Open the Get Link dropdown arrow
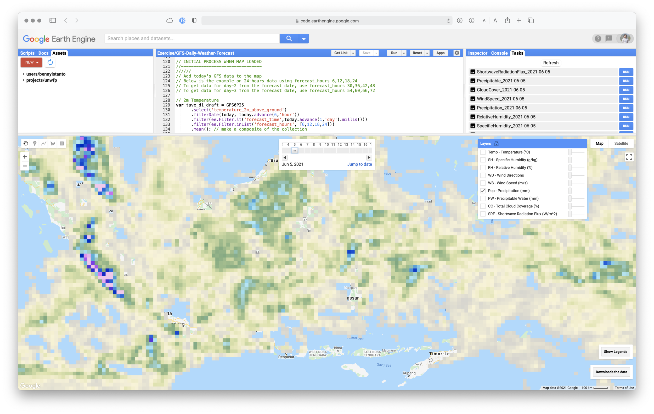 (353, 53)
